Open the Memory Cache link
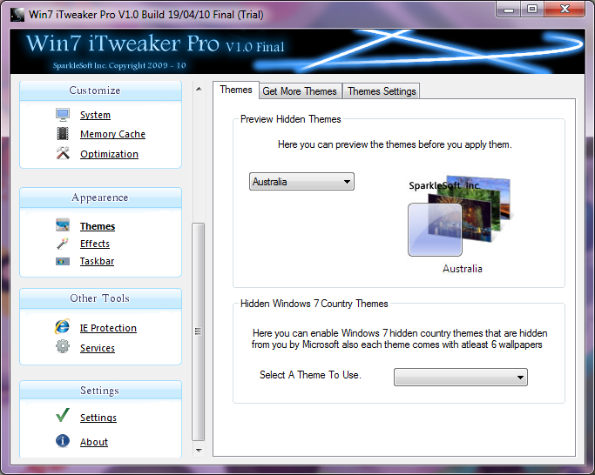595x475 pixels. pos(112,134)
